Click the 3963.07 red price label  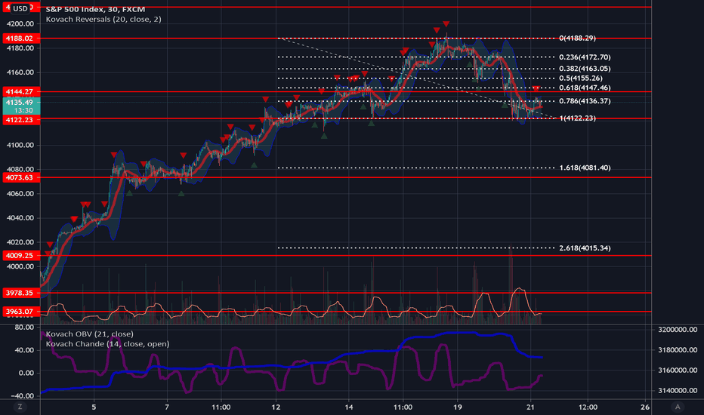coord(20,312)
